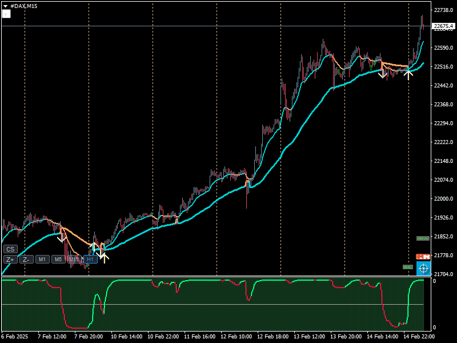This screenshot has width=457, height=343.
Task: Click the indicator scale label 0 at bottom
Action: (434, 328)
